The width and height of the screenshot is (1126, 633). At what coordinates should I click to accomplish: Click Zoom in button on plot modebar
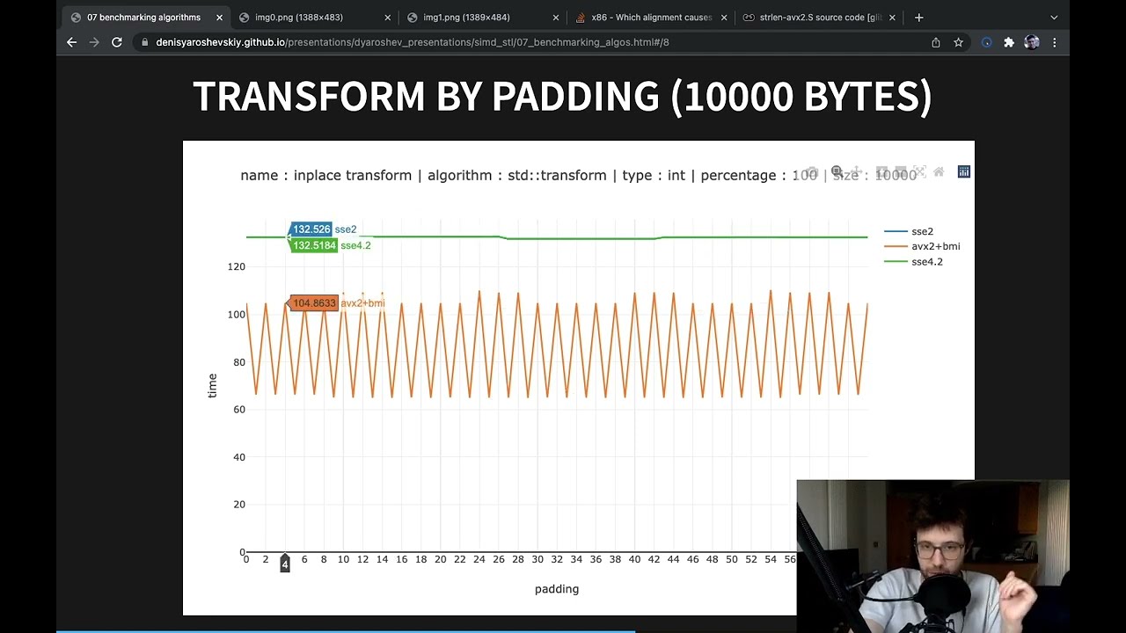881,171
